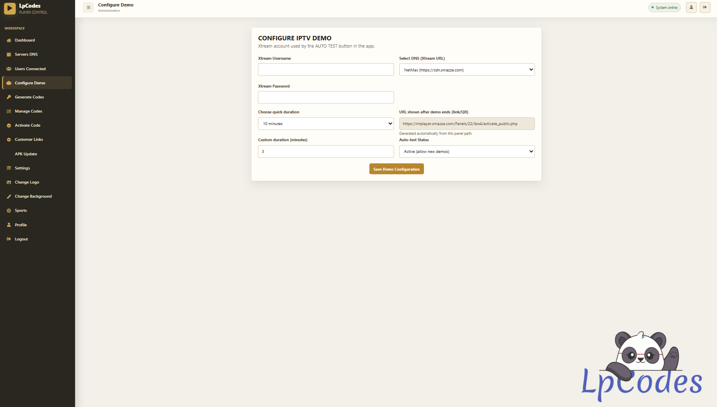Viewport: 717px width, 407px height.
Task: Click the Configure Demo robot icon
Action: click(9, 83)
